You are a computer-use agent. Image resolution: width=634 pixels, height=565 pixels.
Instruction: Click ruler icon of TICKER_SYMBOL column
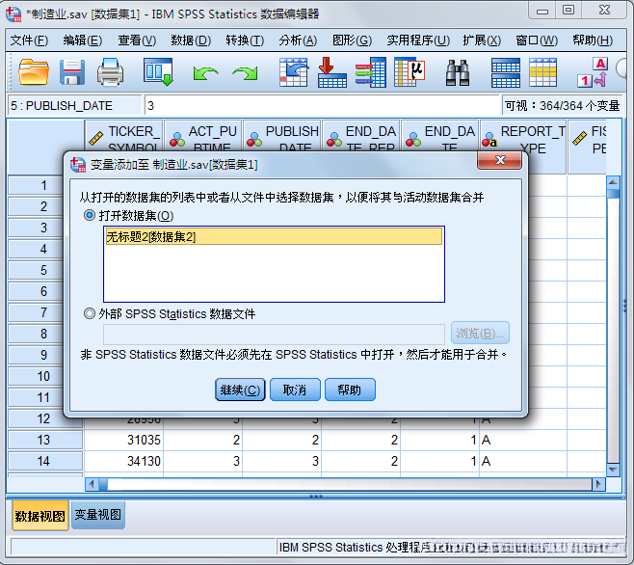[x=95, y=139]
